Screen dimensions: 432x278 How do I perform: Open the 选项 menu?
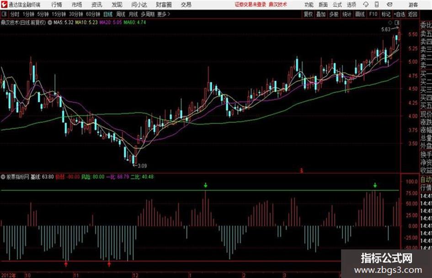tap(351, 5)
